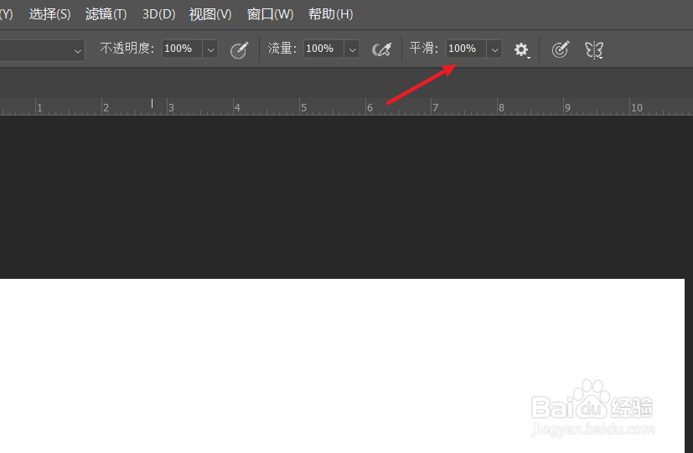Open the 帮助(H) menu
This screenshot has height=453, width=693.
(x=331, y=14)
